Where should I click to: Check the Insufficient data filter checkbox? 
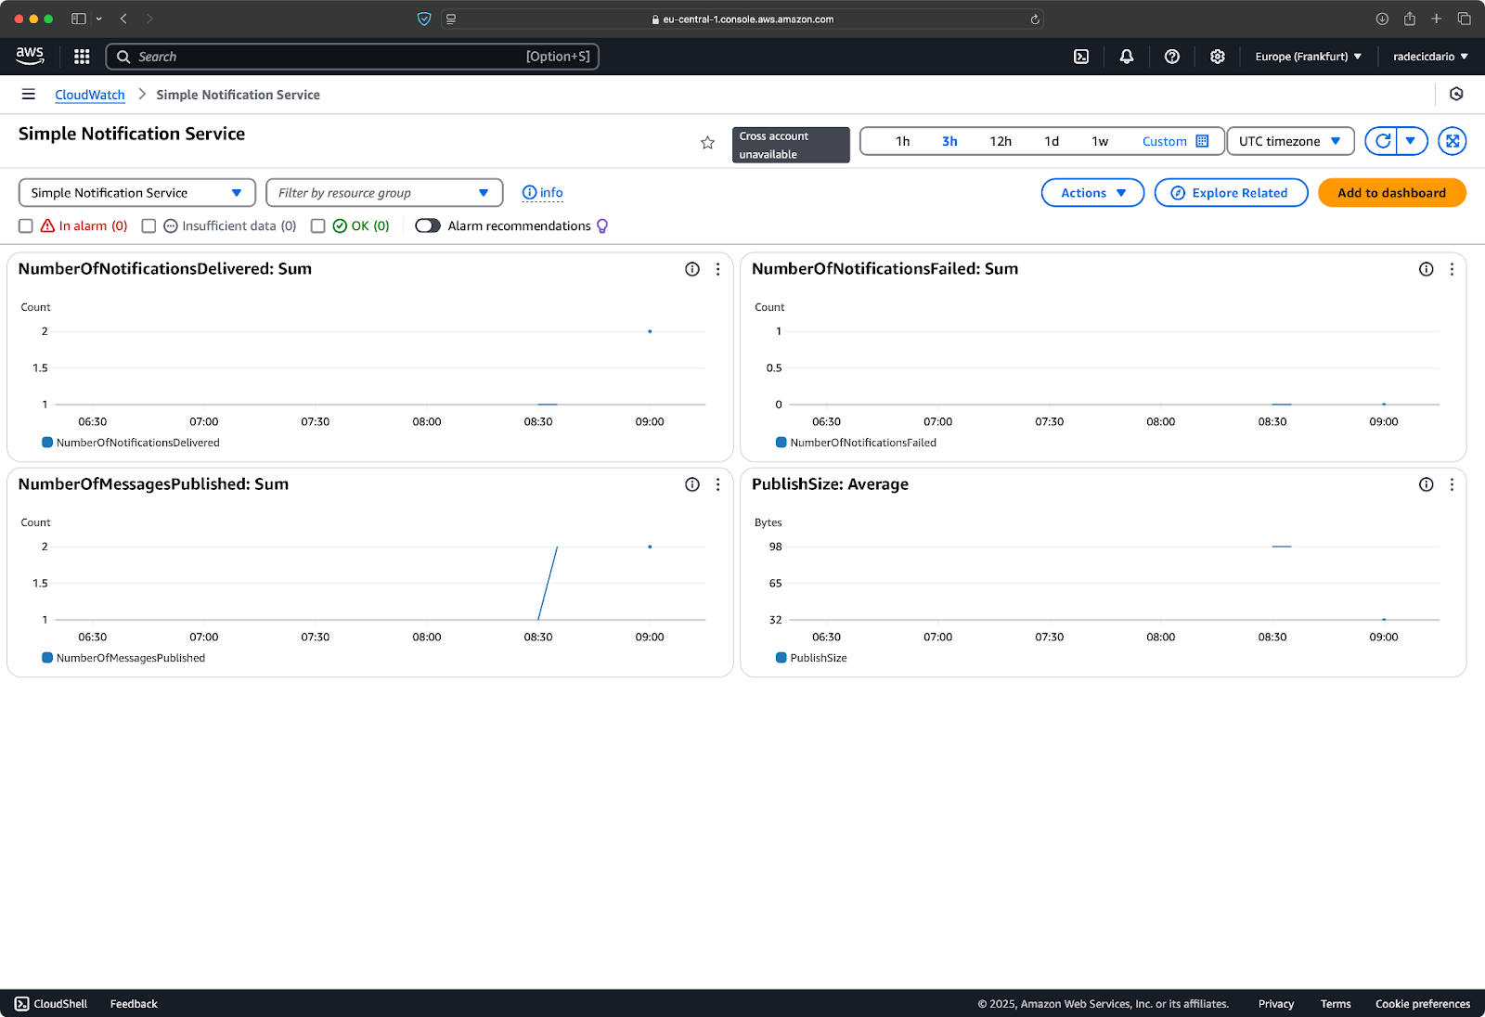[148, 225]
